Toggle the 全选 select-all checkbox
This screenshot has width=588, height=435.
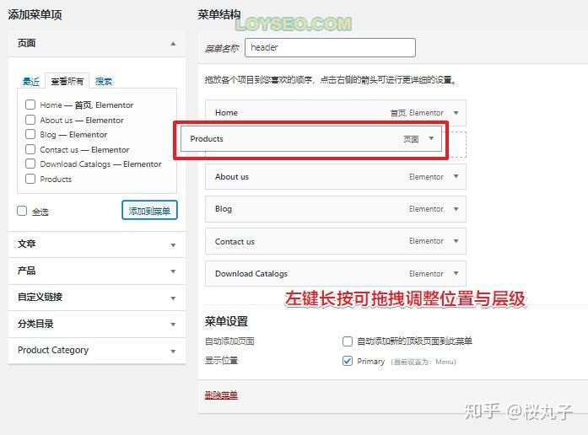tap(22, 211)
